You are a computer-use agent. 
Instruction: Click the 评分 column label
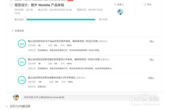coord(149,5)
